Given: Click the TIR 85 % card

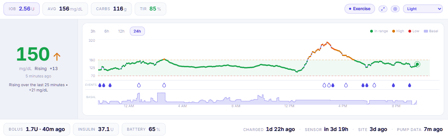Looking at the screenshot, I should pos(150,9).
